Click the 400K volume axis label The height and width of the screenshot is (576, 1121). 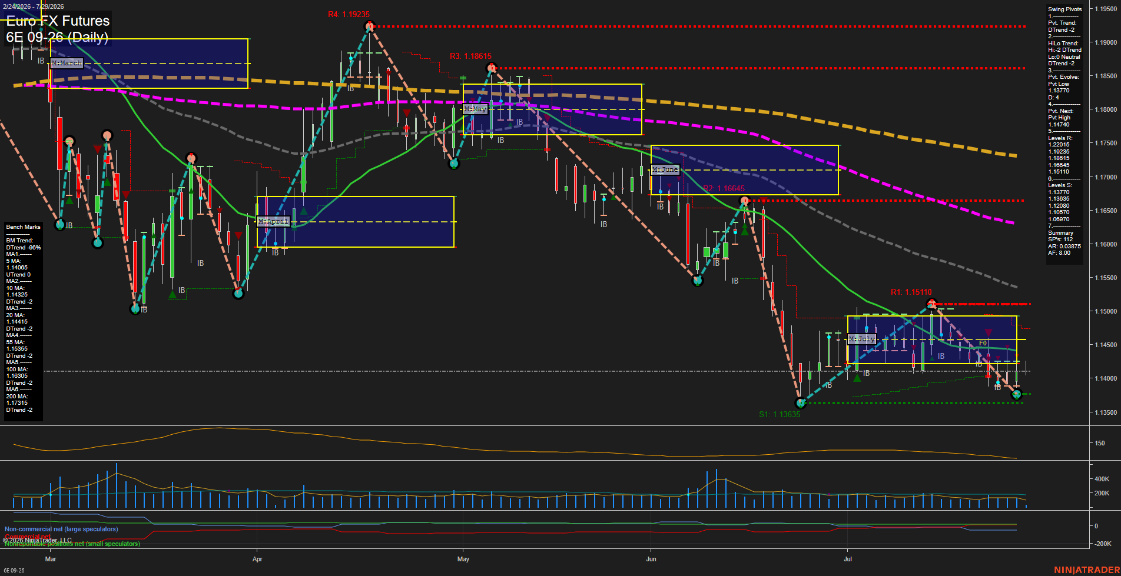pos(1102,480)
